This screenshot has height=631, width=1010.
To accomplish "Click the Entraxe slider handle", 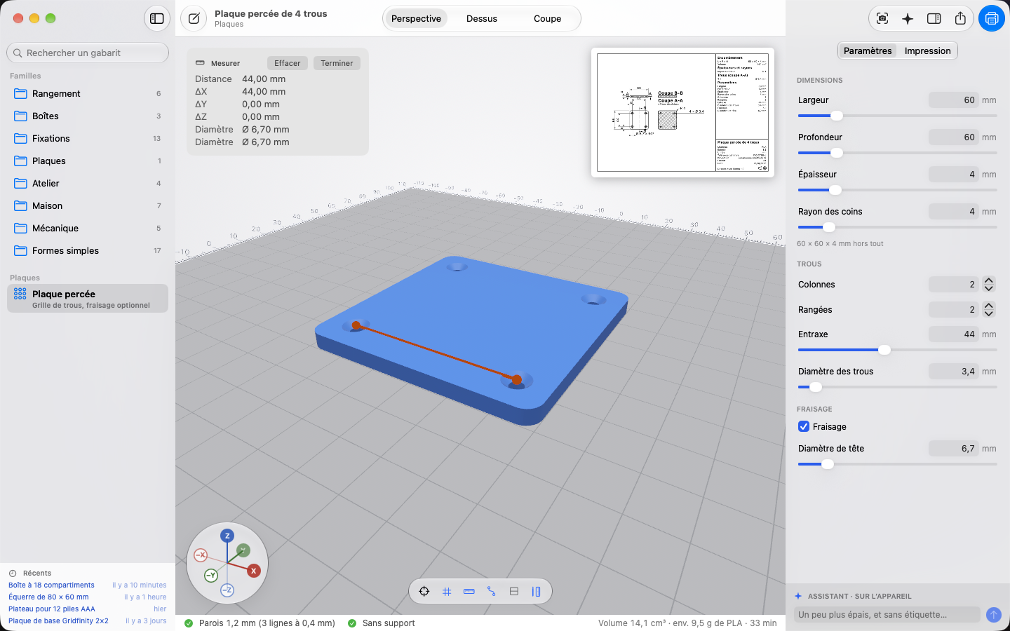I will [x=884, y=350].
